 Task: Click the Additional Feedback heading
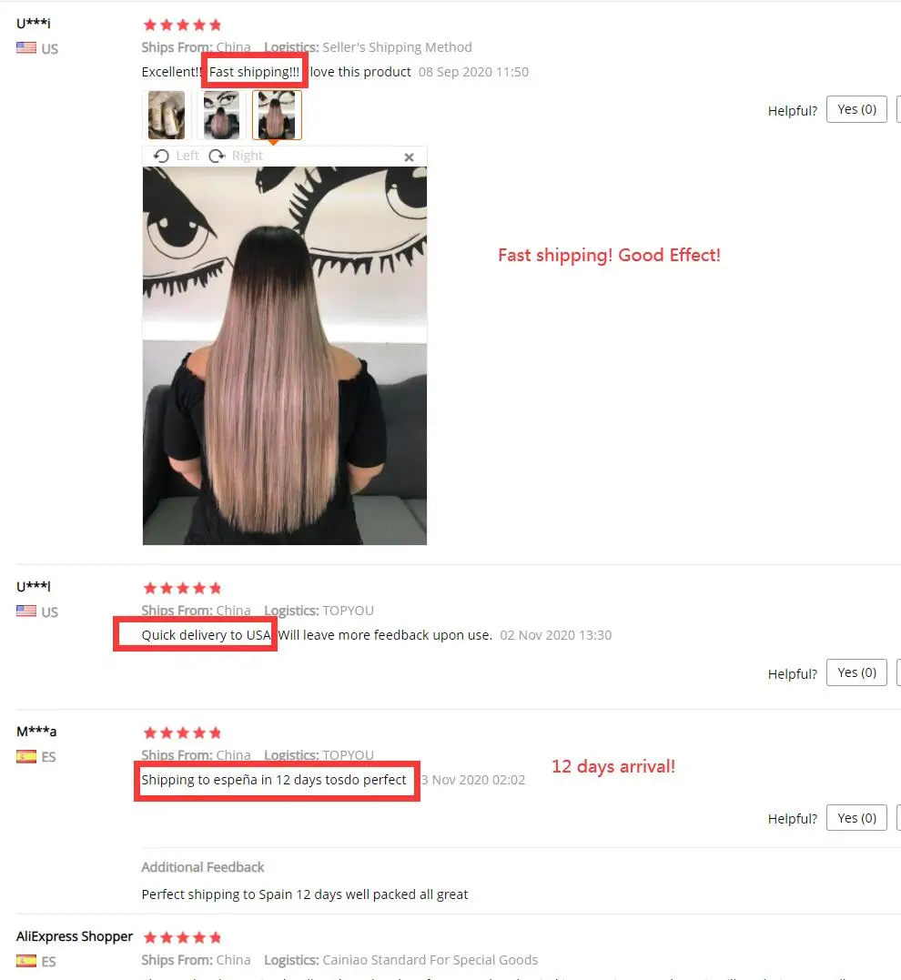pos(203,867)
